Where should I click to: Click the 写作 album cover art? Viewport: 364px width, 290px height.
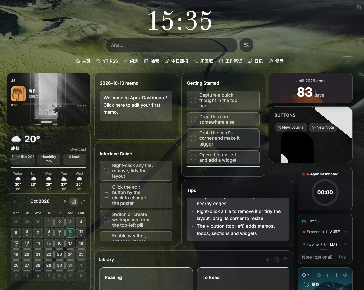[18, 94]
